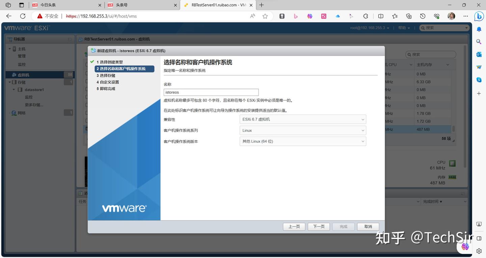Click the ESXi top bar search field
This screenshot has width=486, height=258.
444,28
